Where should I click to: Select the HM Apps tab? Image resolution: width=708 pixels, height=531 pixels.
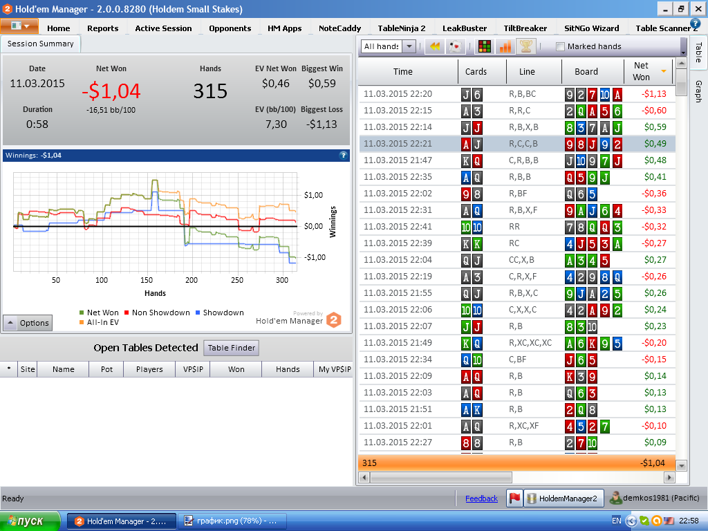click(284, 28)
